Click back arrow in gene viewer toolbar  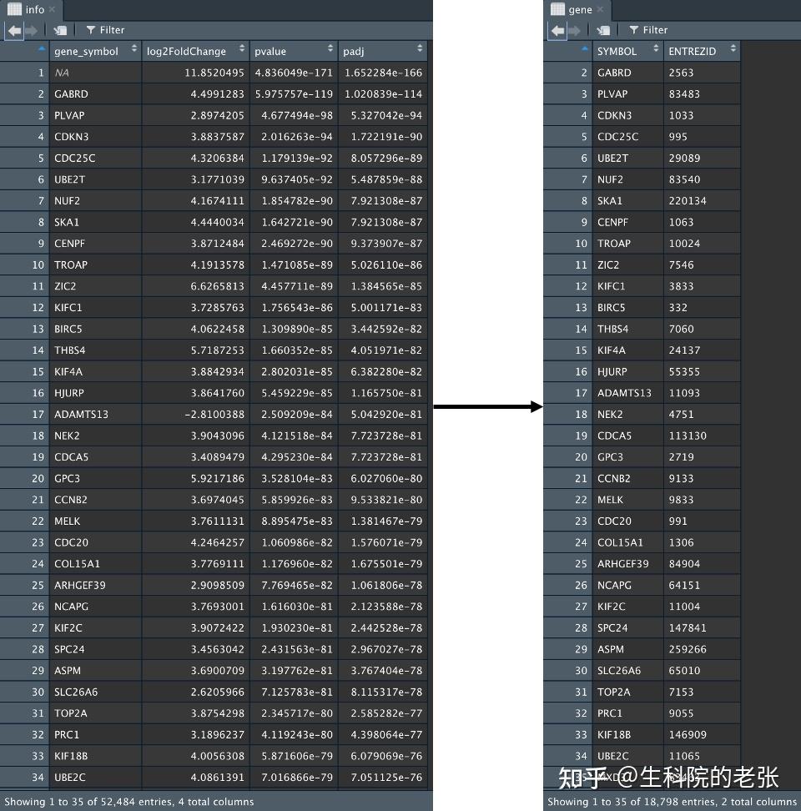[557, 31]
